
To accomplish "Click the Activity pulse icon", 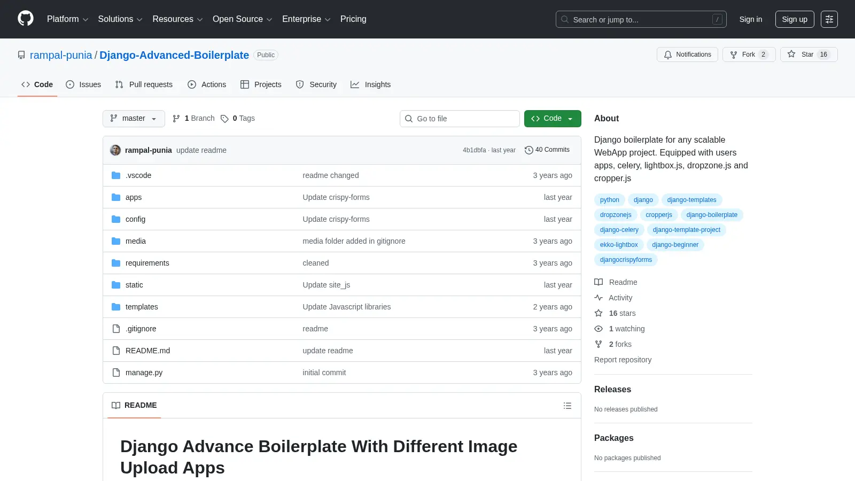I will (x=598, y=298).
